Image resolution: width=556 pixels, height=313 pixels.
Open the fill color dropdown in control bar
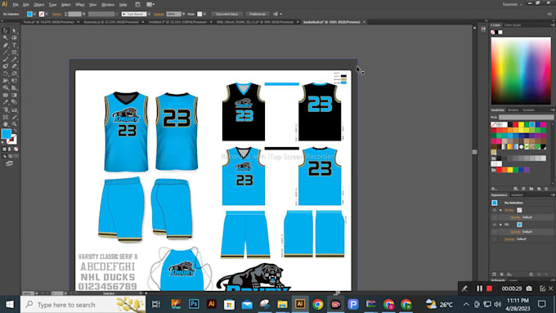(34, 14)
